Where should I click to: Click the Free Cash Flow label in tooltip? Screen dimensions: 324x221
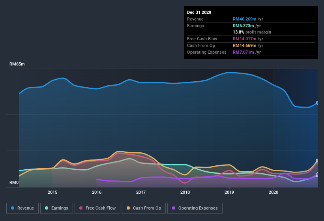(x=202, y=39)
